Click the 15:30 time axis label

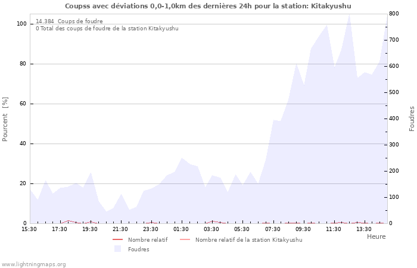pos(29,229)
